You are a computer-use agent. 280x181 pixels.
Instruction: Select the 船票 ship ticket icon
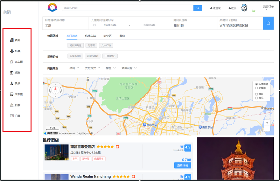pos(12,105)
